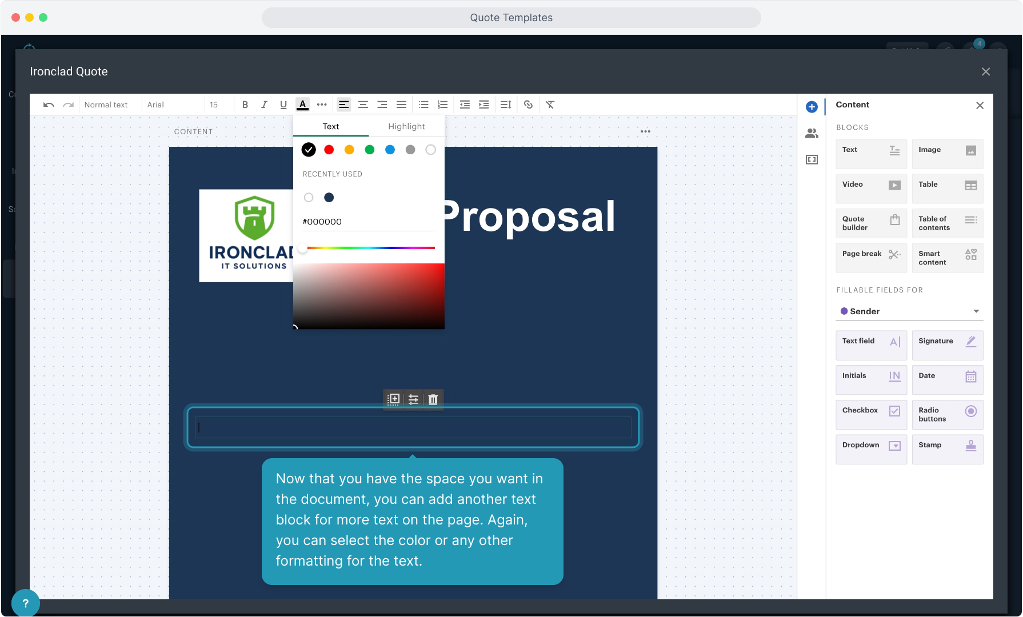This screenshot has width=1023, height=617.
Task: Click the blue plus add content icon
Action: pos(812,107)
